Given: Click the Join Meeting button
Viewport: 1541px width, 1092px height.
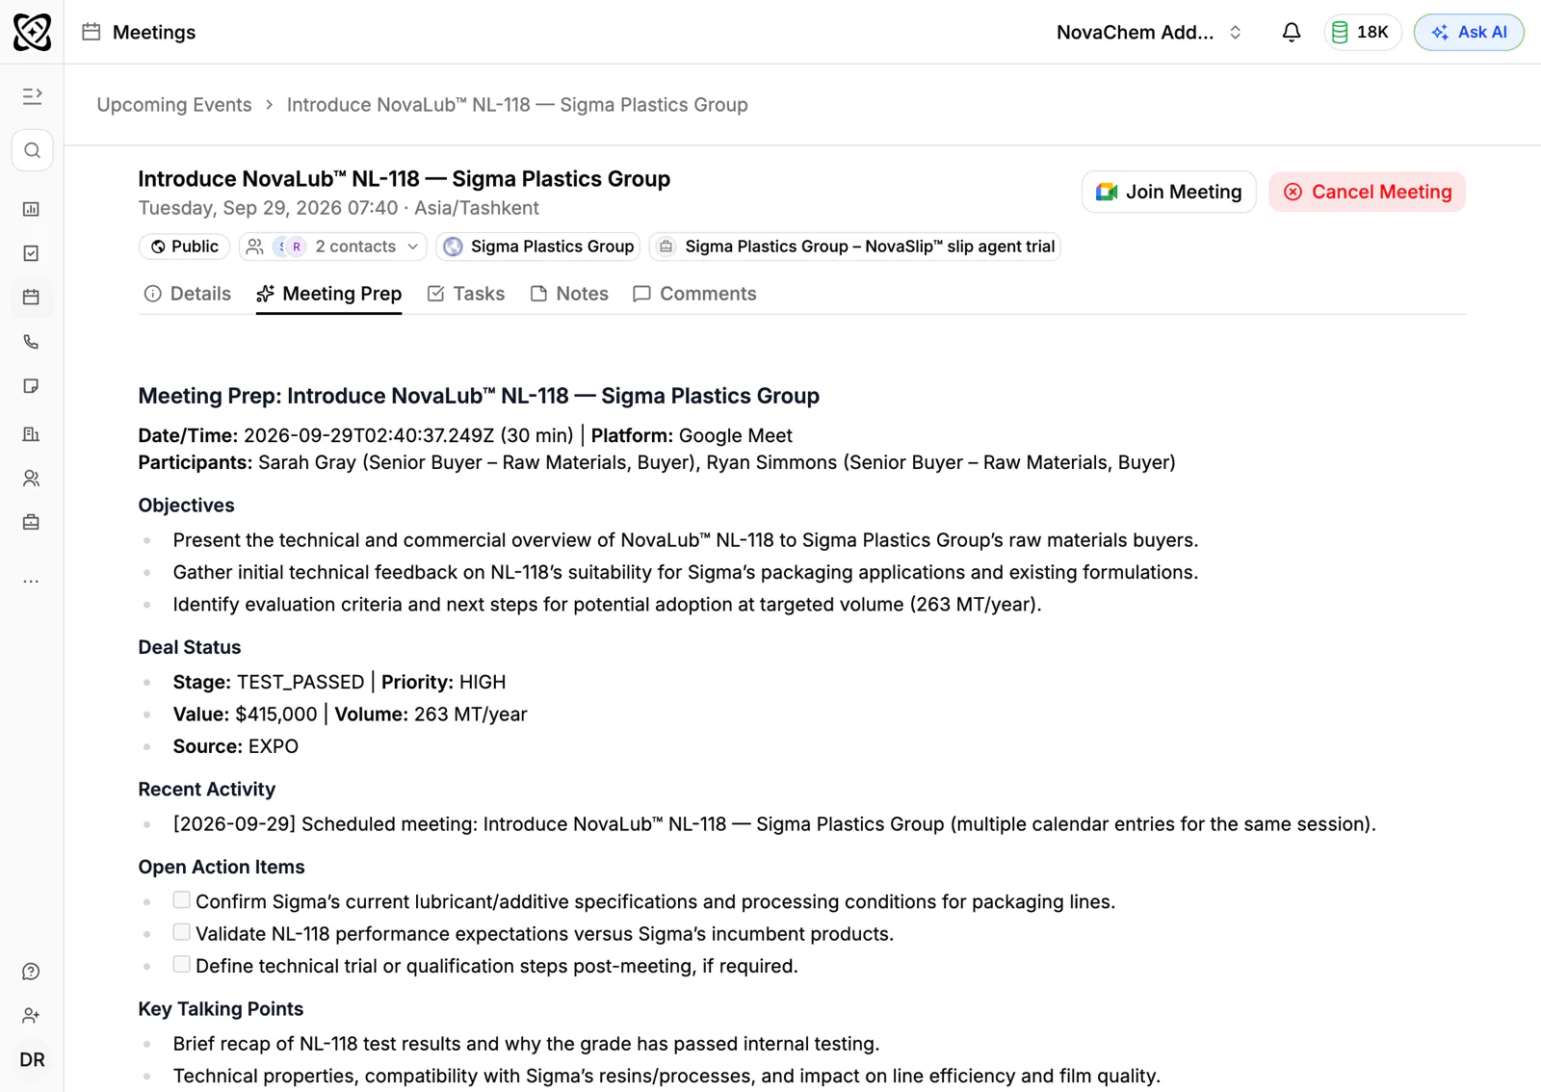Looking at the screenshot, I should [1169, 192].
